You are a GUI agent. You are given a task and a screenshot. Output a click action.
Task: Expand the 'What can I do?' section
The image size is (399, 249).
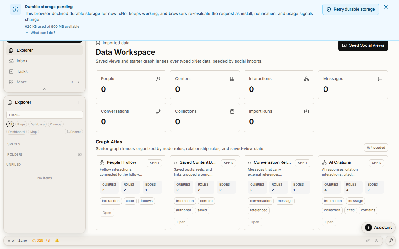40,33
